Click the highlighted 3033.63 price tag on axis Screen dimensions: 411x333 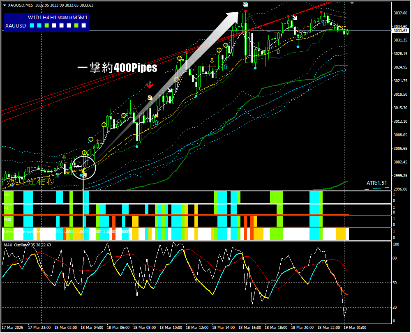[x=400, y=31]
